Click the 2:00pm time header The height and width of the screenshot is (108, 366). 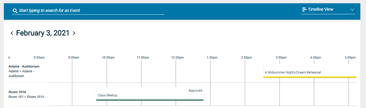click(x=246, y=57)
